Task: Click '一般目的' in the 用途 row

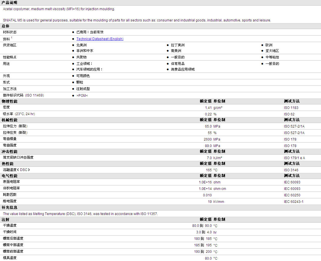Action: coord(272,64)
